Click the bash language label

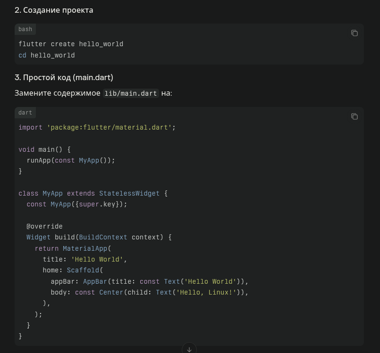click(x=25, y=29)
